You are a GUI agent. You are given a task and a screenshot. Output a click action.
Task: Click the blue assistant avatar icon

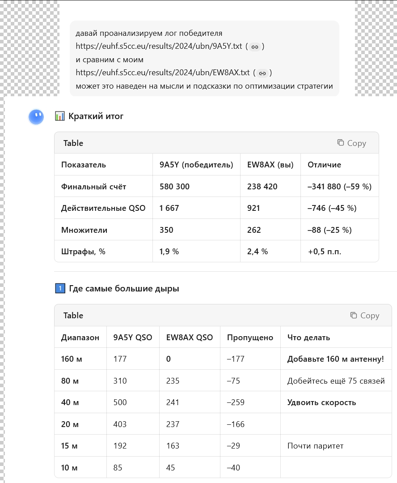36,117
